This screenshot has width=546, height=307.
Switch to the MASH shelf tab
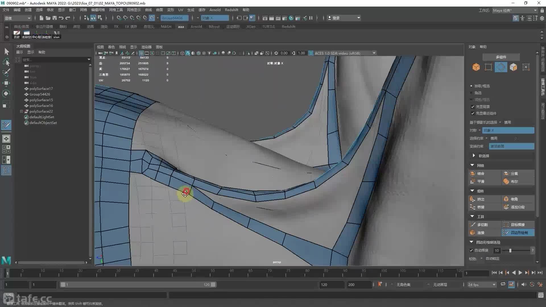click(x=166, y=26)
